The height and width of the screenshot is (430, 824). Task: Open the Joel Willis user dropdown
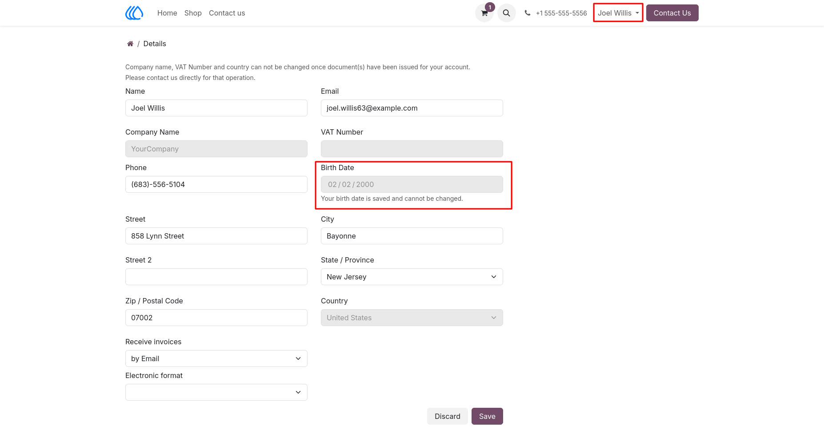coord(618,13)
